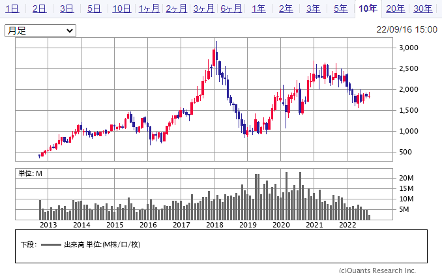Select the 2日 time range tab
Image resolution: width=442 pixels, height=277 pixels.
40,8
